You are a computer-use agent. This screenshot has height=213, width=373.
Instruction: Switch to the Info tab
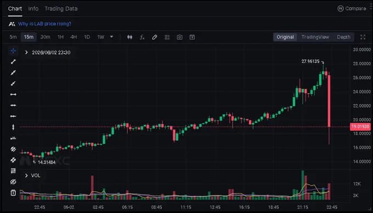point(33,9)
